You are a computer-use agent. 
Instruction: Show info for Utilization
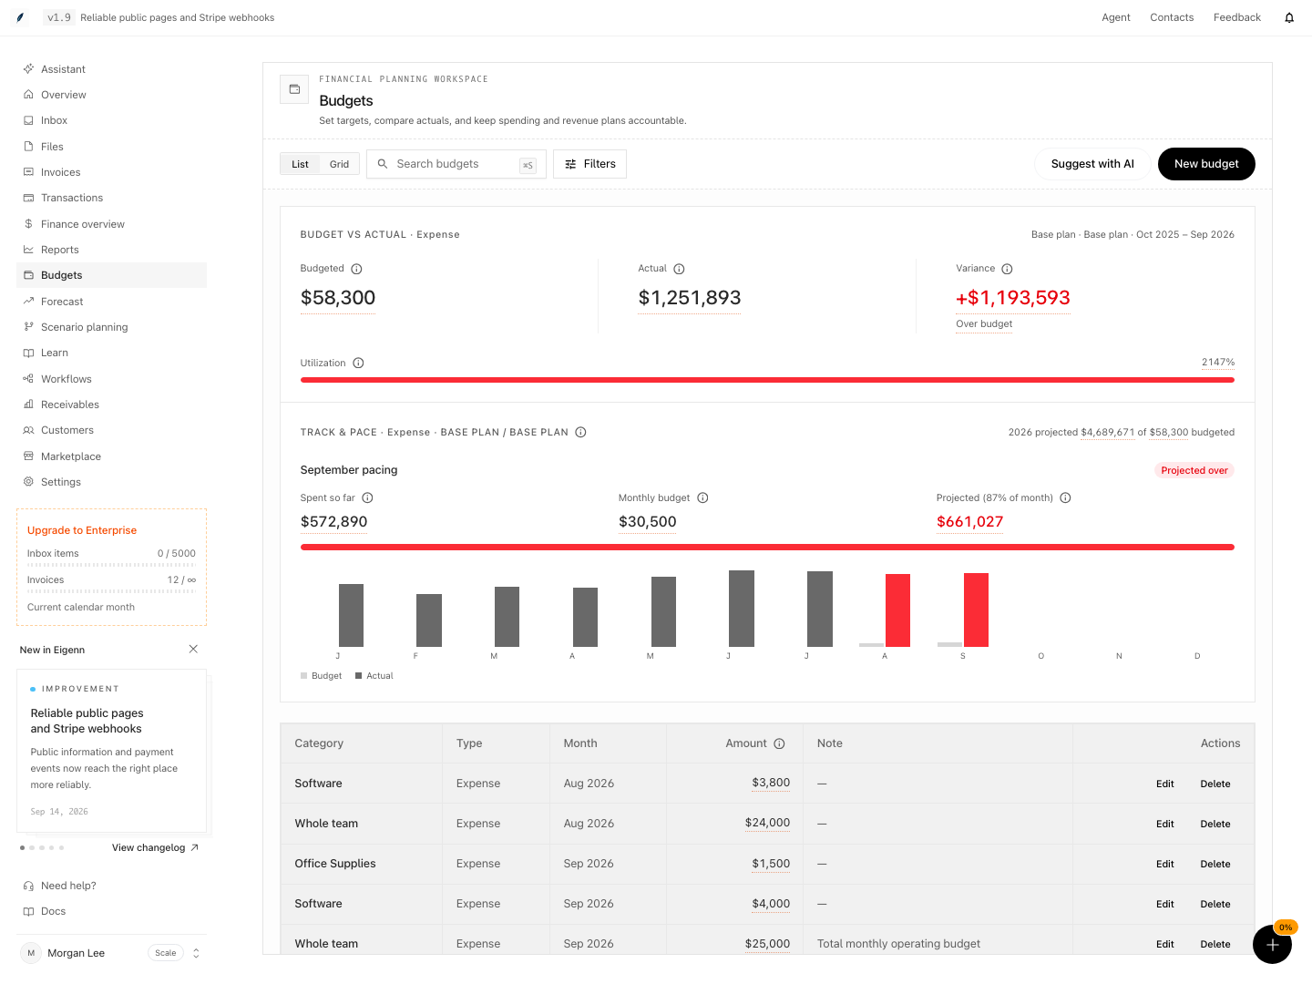(x=358, y=363)
